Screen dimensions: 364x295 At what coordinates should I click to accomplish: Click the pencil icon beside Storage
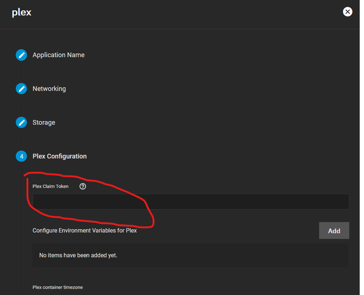tap(21, 123)
